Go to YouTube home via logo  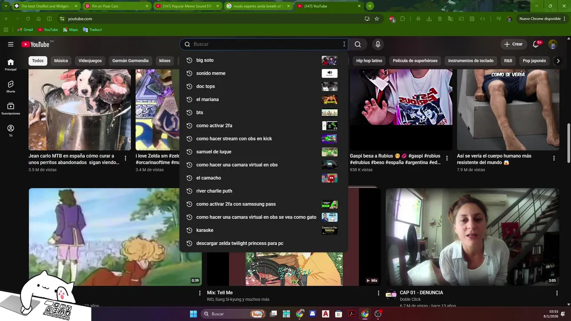click(35, 44)
